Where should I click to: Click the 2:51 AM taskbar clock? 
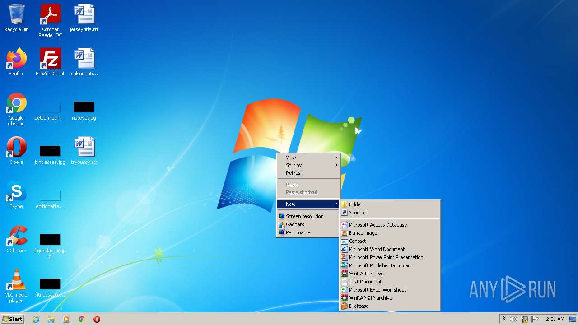pyautogui.click(x=555, y=319)
